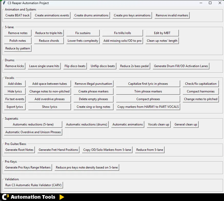Screen dimensions: 224x201
Task: Open Compact harmonies
Action: (201, 91)
